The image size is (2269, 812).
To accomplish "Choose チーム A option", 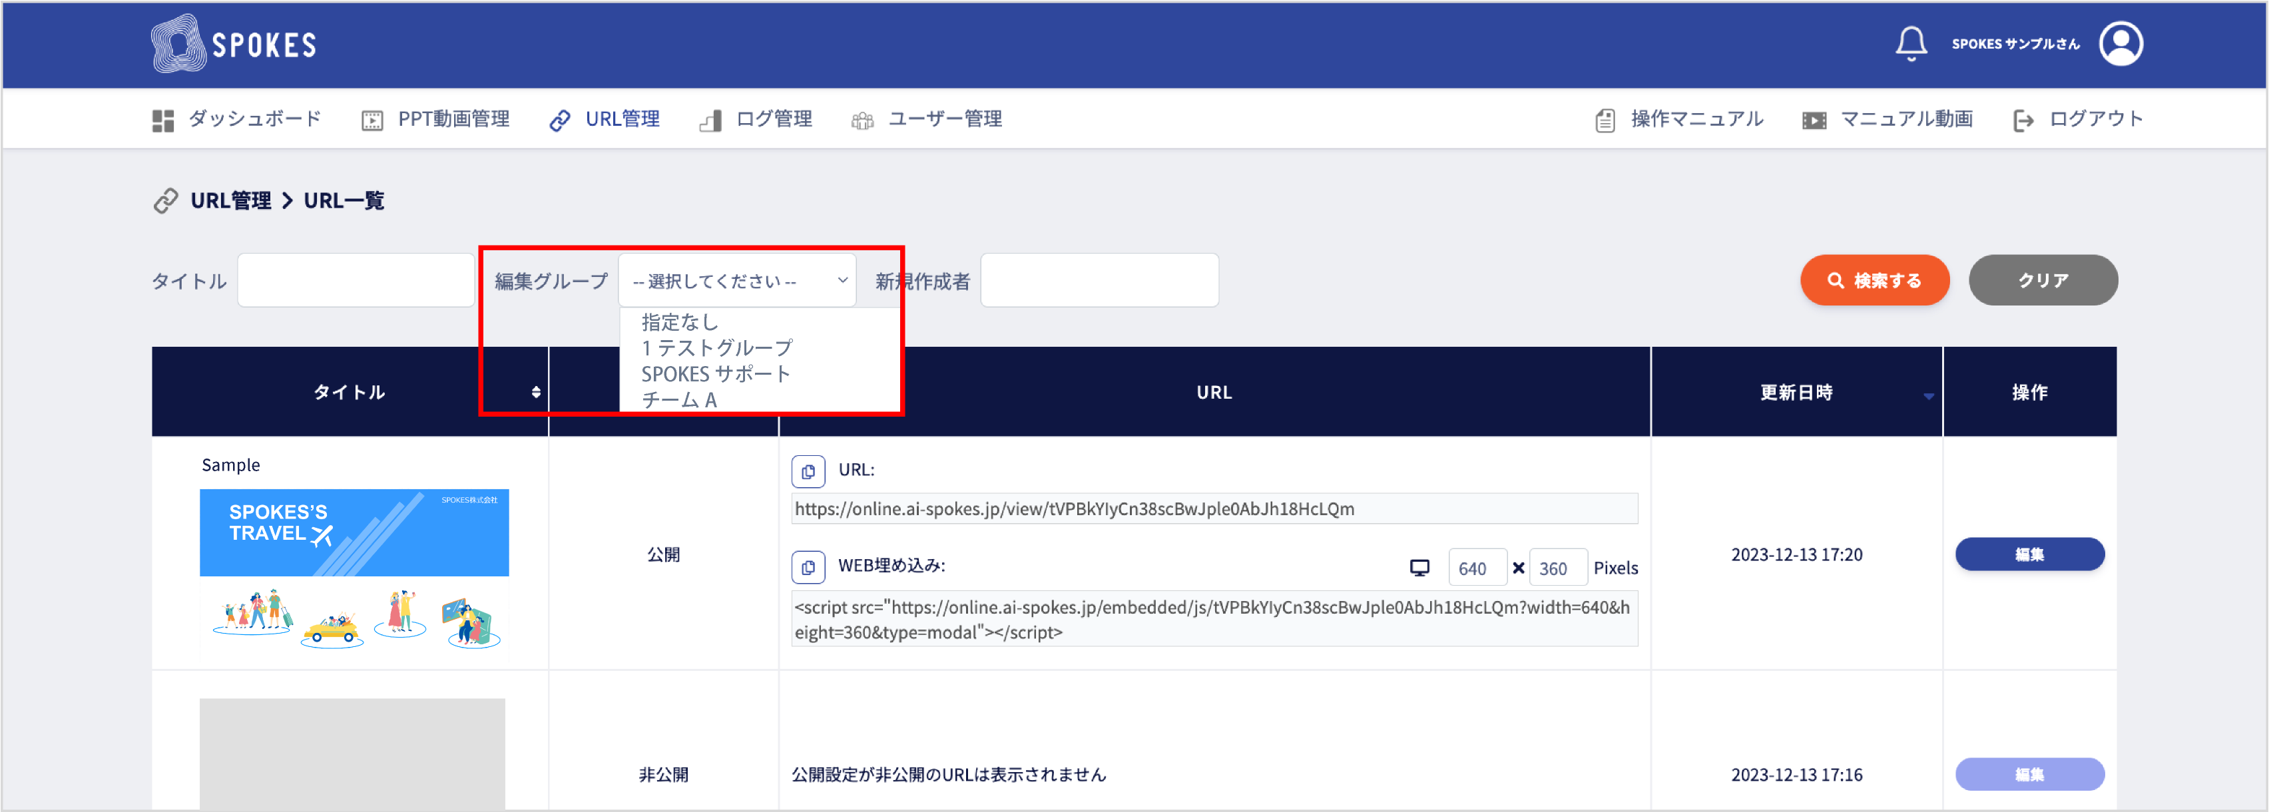I will pos(679,400).
